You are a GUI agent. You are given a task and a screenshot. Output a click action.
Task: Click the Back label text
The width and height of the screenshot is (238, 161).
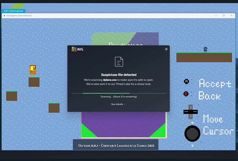point(209,96)
